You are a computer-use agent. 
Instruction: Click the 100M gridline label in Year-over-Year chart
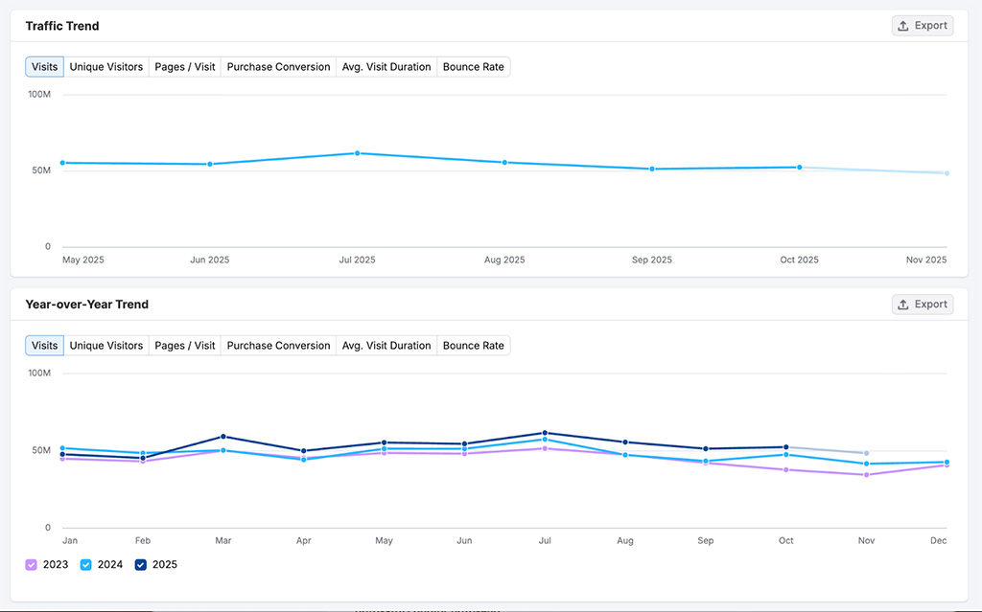pos(39,373)
